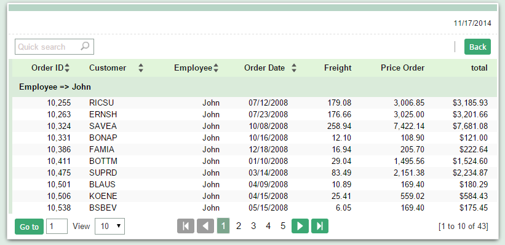
Task: Click the Customer column header
Action: pyautogui.click(x=108, y=68)
